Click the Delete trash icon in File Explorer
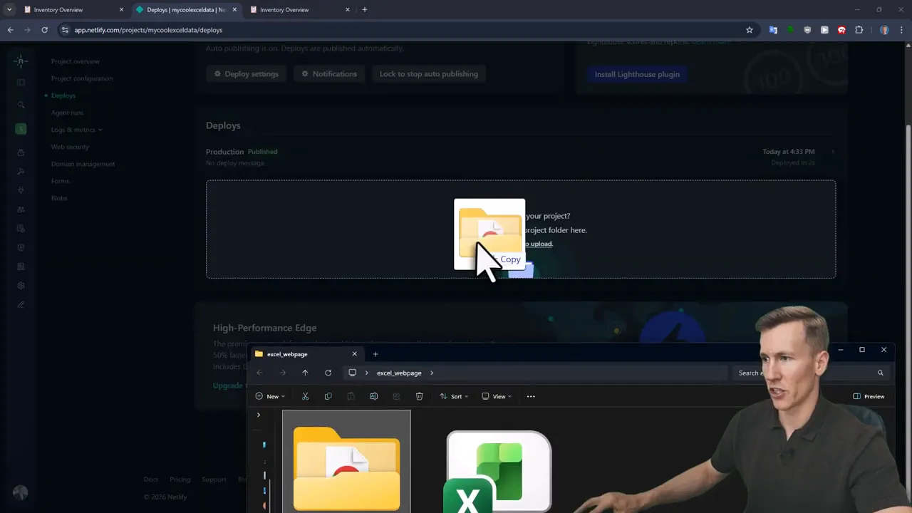Screen dimensions: 912x513 pos(419,396)
